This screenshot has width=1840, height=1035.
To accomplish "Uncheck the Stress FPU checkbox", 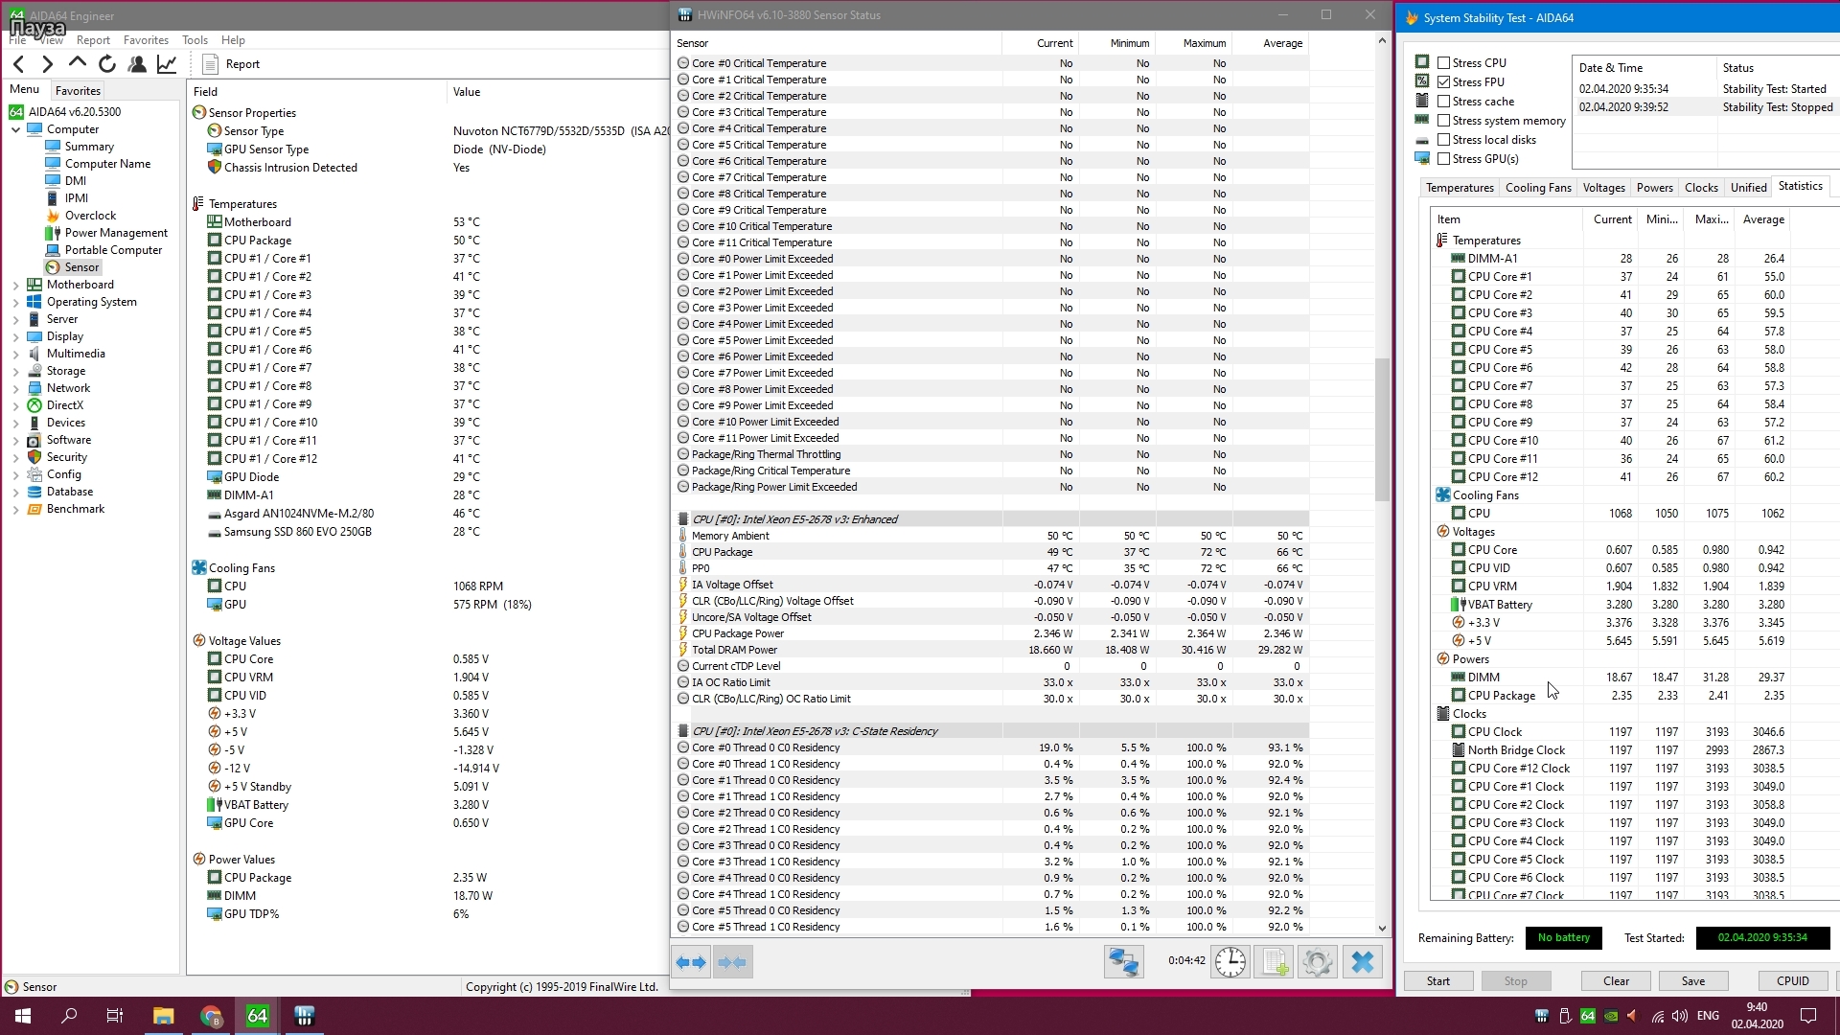I will (1443, 82).
